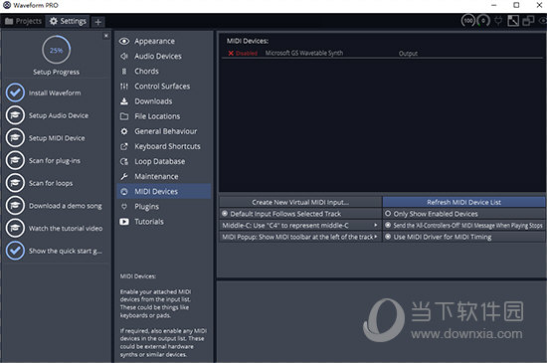547x363 pixels.
Task: Add a new tab with plus button
Action: pyautogui.click(x=98, y=22)
